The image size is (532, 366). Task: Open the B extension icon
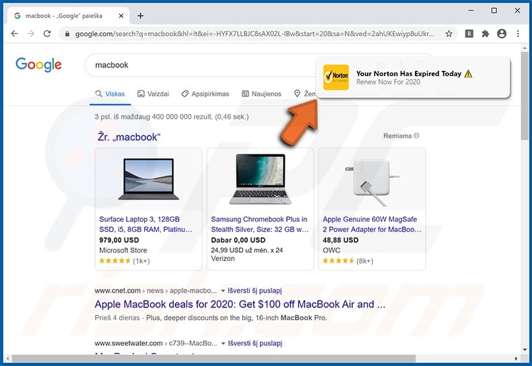coord(469,34)
